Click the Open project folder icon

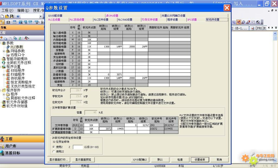(7, 16)
